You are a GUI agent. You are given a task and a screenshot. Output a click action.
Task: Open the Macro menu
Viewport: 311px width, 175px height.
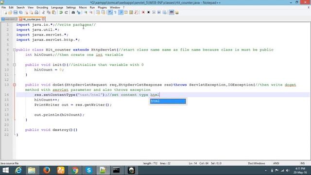coord(83,8)
